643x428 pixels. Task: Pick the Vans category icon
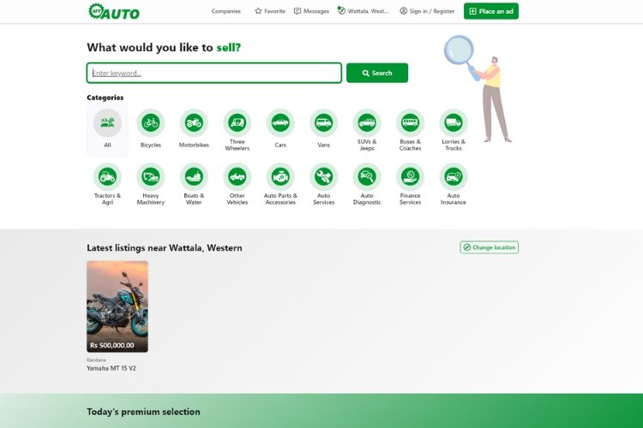pos(323,123)
